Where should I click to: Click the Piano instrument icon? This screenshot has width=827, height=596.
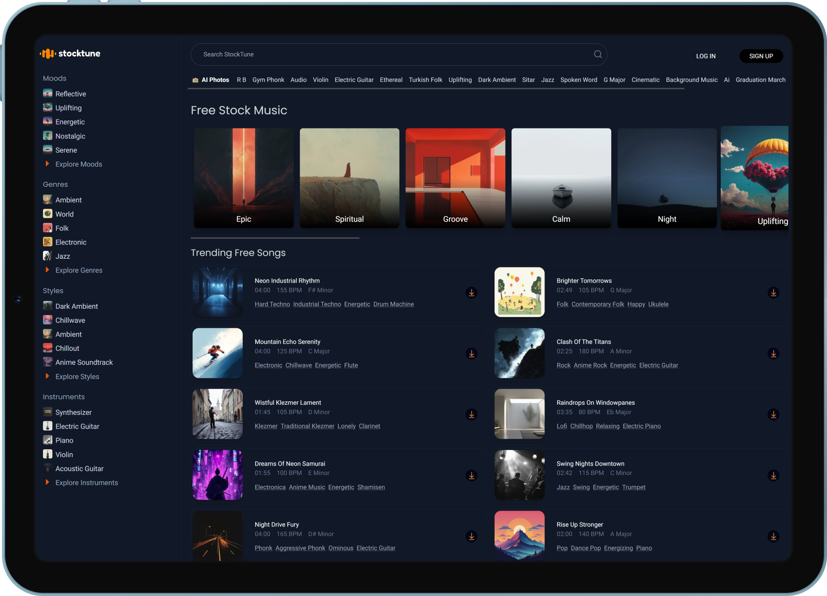(x=48, y=440)
